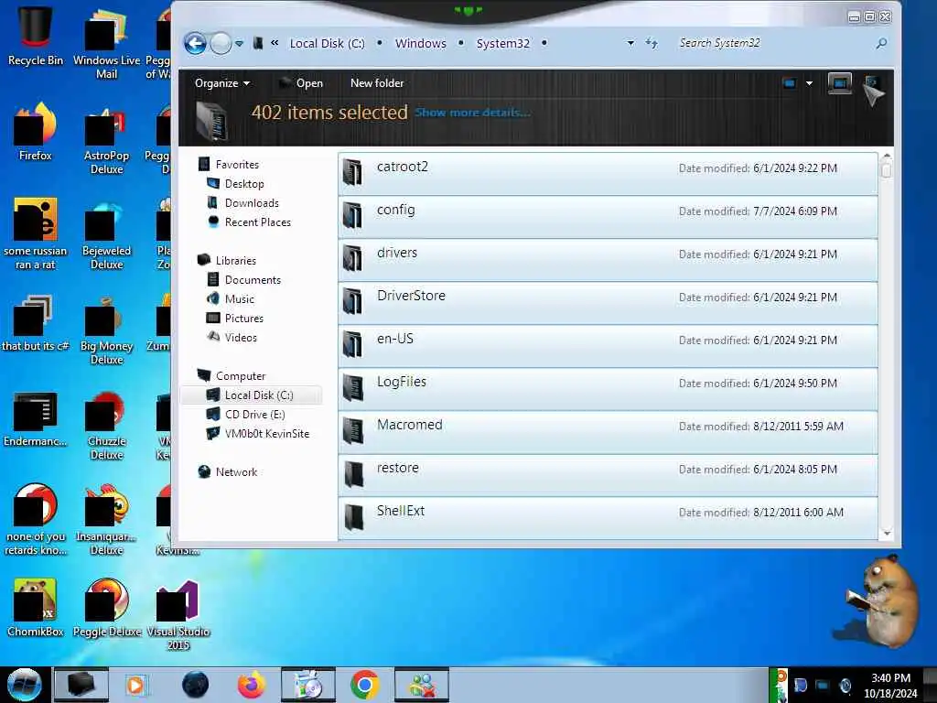Open CD Drive (E:) in sidebar
The image size is (937, 703).
tap(254, 415)
